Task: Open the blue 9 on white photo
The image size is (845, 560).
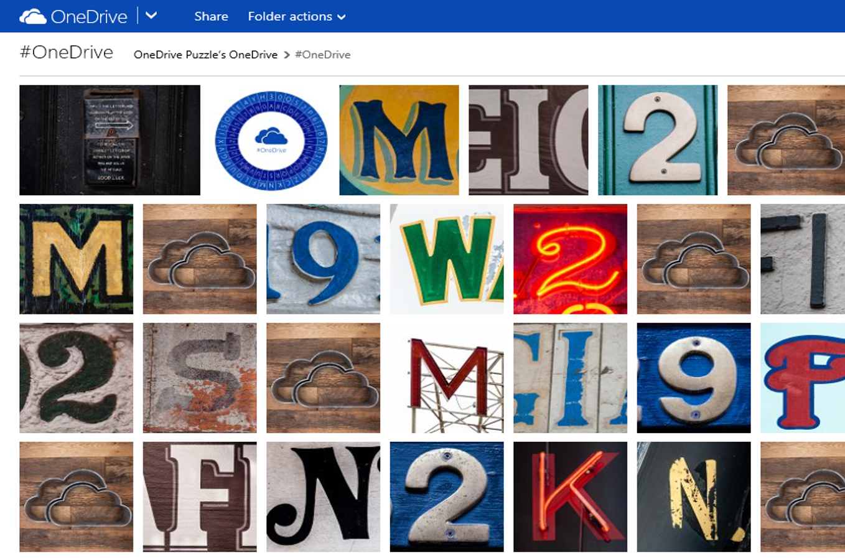Action: (x=323, y=259)
